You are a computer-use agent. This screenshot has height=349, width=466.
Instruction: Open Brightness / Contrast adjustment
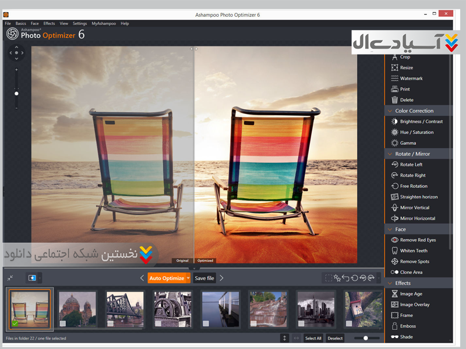pos(395,122)
